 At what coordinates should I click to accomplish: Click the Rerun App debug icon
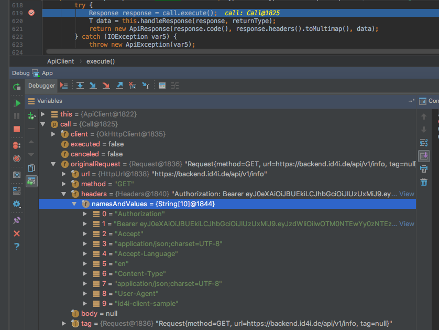[17, 87]
